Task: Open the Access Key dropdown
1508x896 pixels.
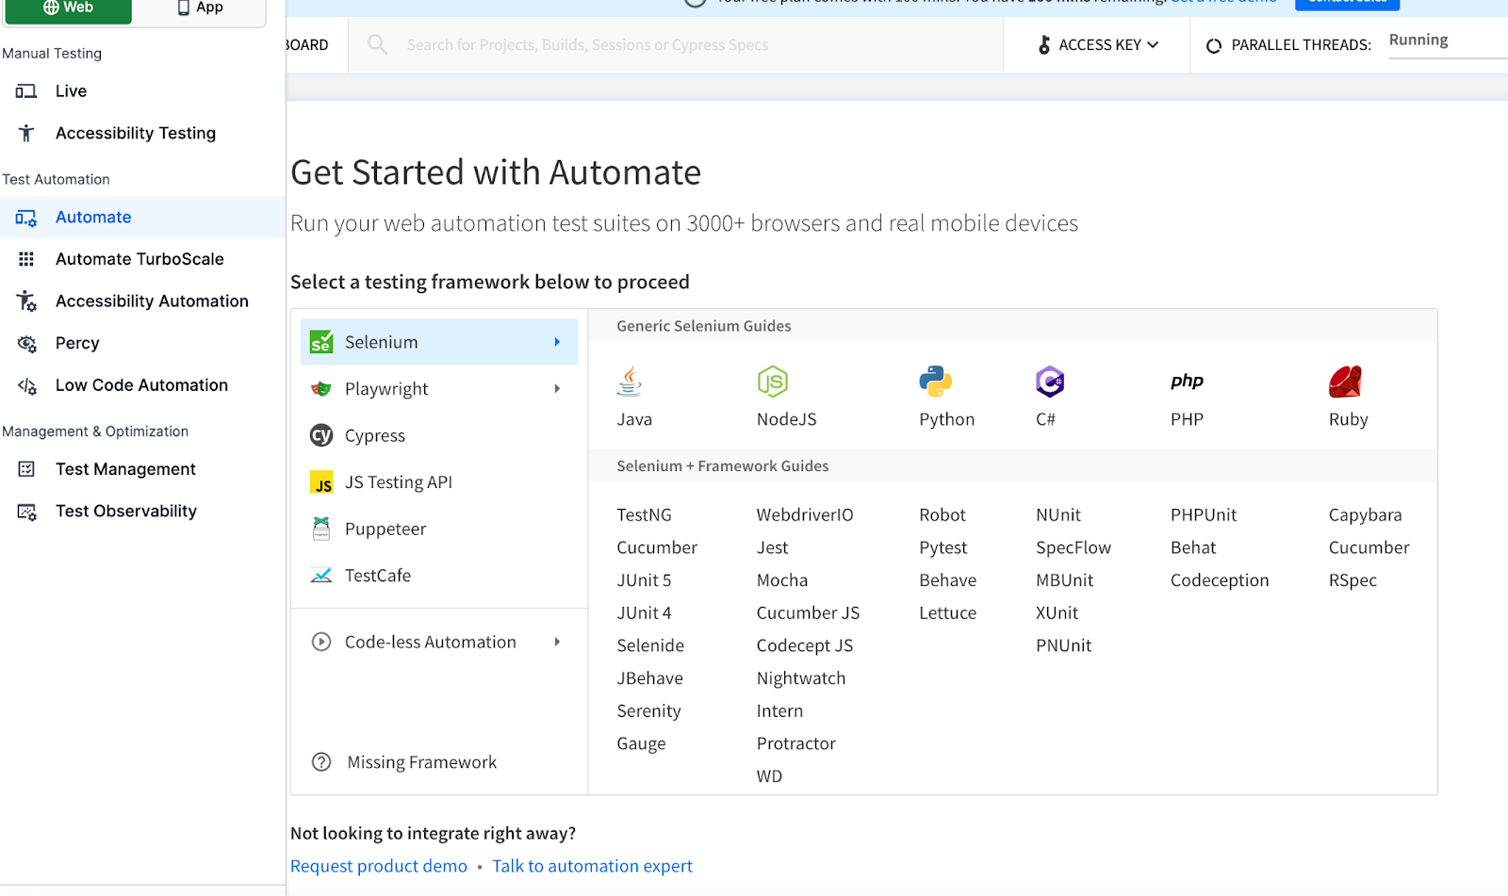Action: click(1098, 44)
